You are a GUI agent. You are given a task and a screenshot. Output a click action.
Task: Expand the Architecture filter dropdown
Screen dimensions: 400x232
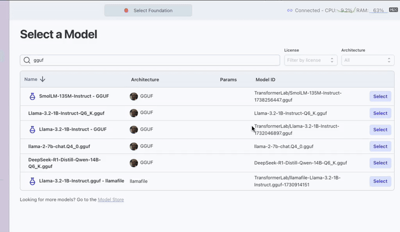(367, 60)
